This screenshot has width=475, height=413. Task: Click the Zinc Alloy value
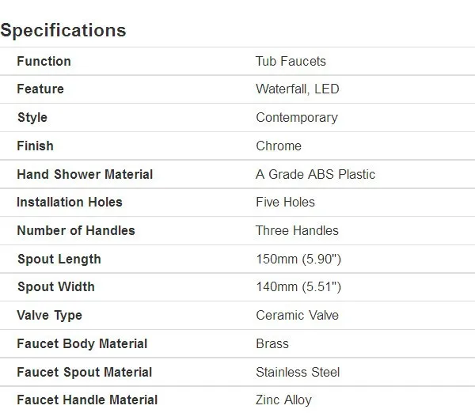click(x=284, y=400)
